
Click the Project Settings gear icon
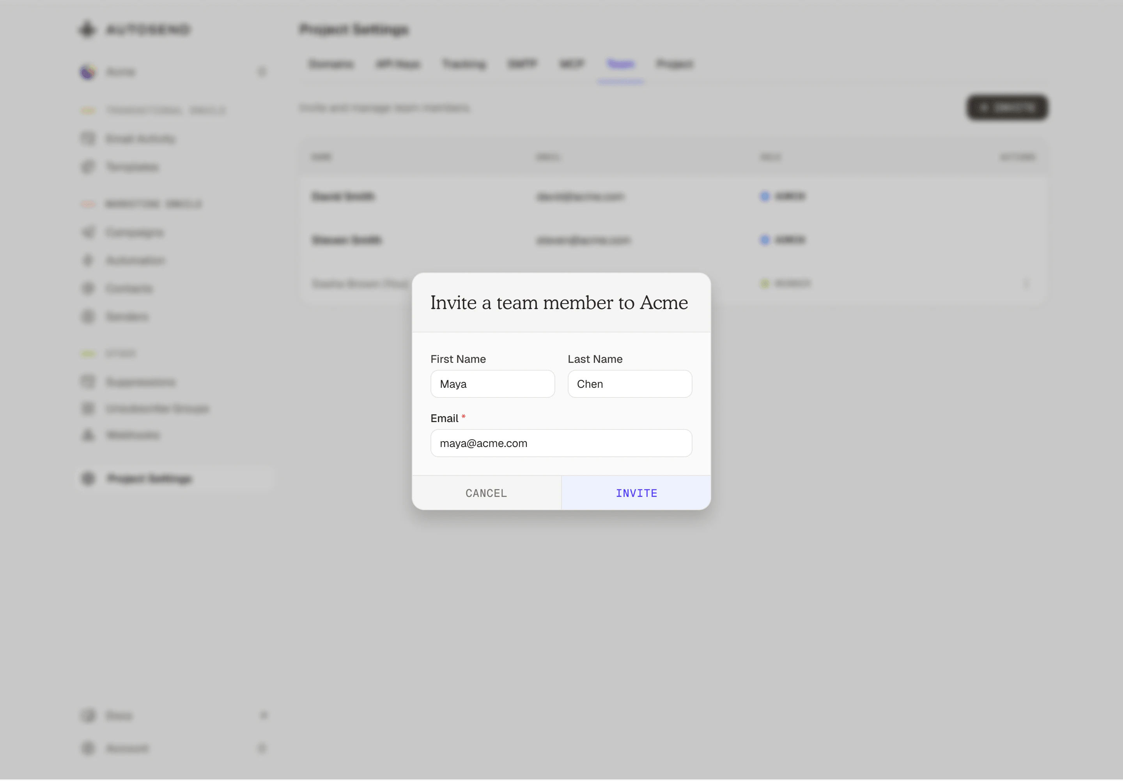click(x=88, y=478)
